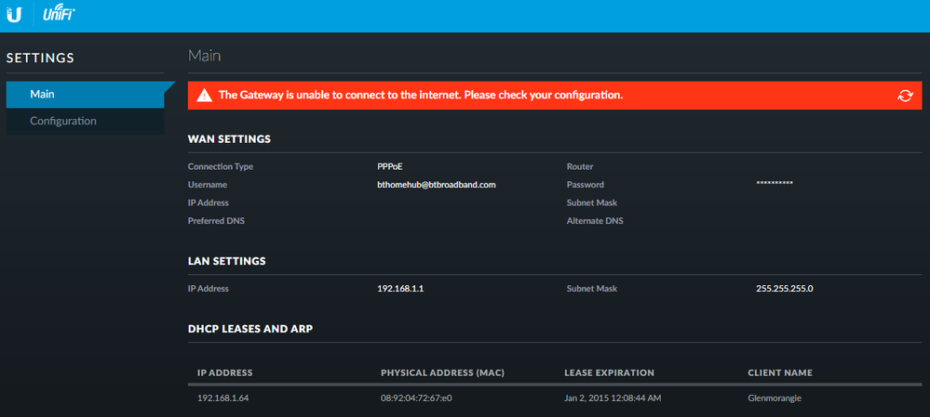Click the gateway unable to connect message
Screen dimensions: 930x417
tap(420, 96)
